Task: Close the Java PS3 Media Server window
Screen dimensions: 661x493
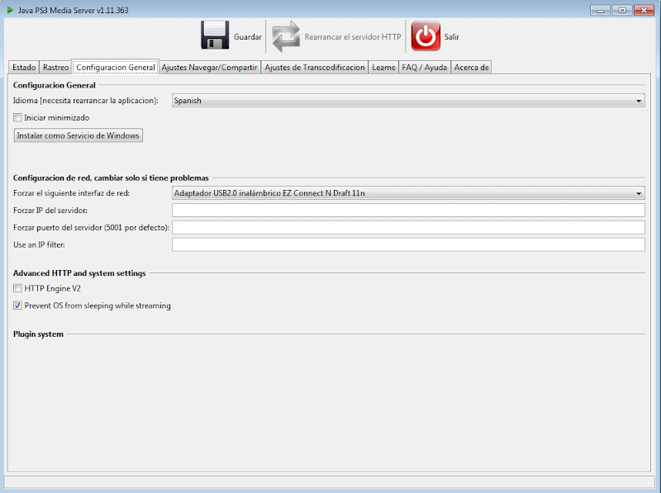Action: [x=644, y=10]
